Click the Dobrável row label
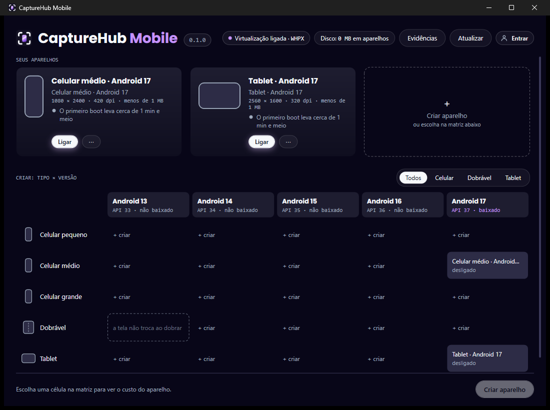This screenshot has width=550, height=410. 53,327
